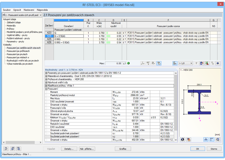Expand 'Klasifikace průřezu - třída 1' row
Image resolution: width=225 pixels, height=160 pixels.
tap(46, 86)
